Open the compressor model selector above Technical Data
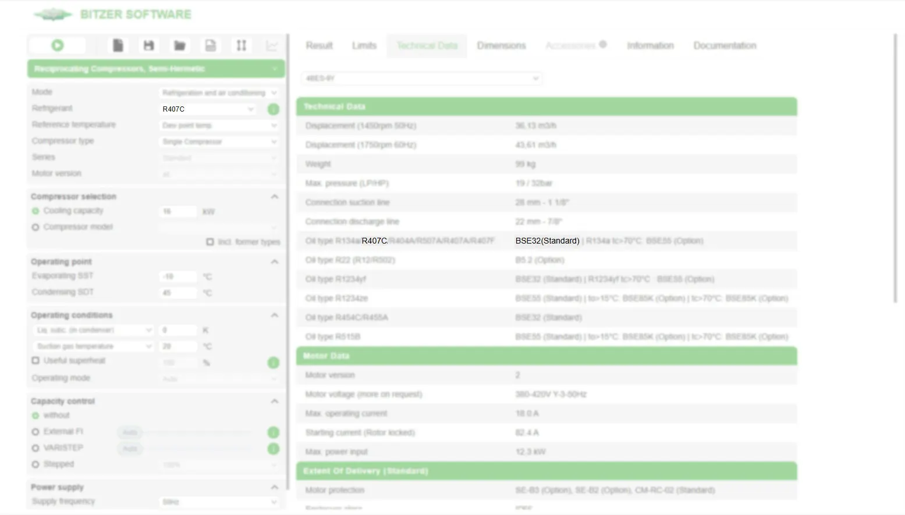Screen dimensions: 905x515 pos(421,78)
